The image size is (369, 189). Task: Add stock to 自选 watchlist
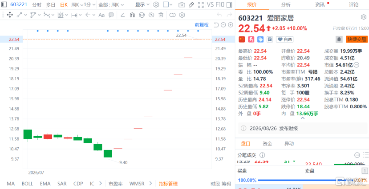click(284, 39)
